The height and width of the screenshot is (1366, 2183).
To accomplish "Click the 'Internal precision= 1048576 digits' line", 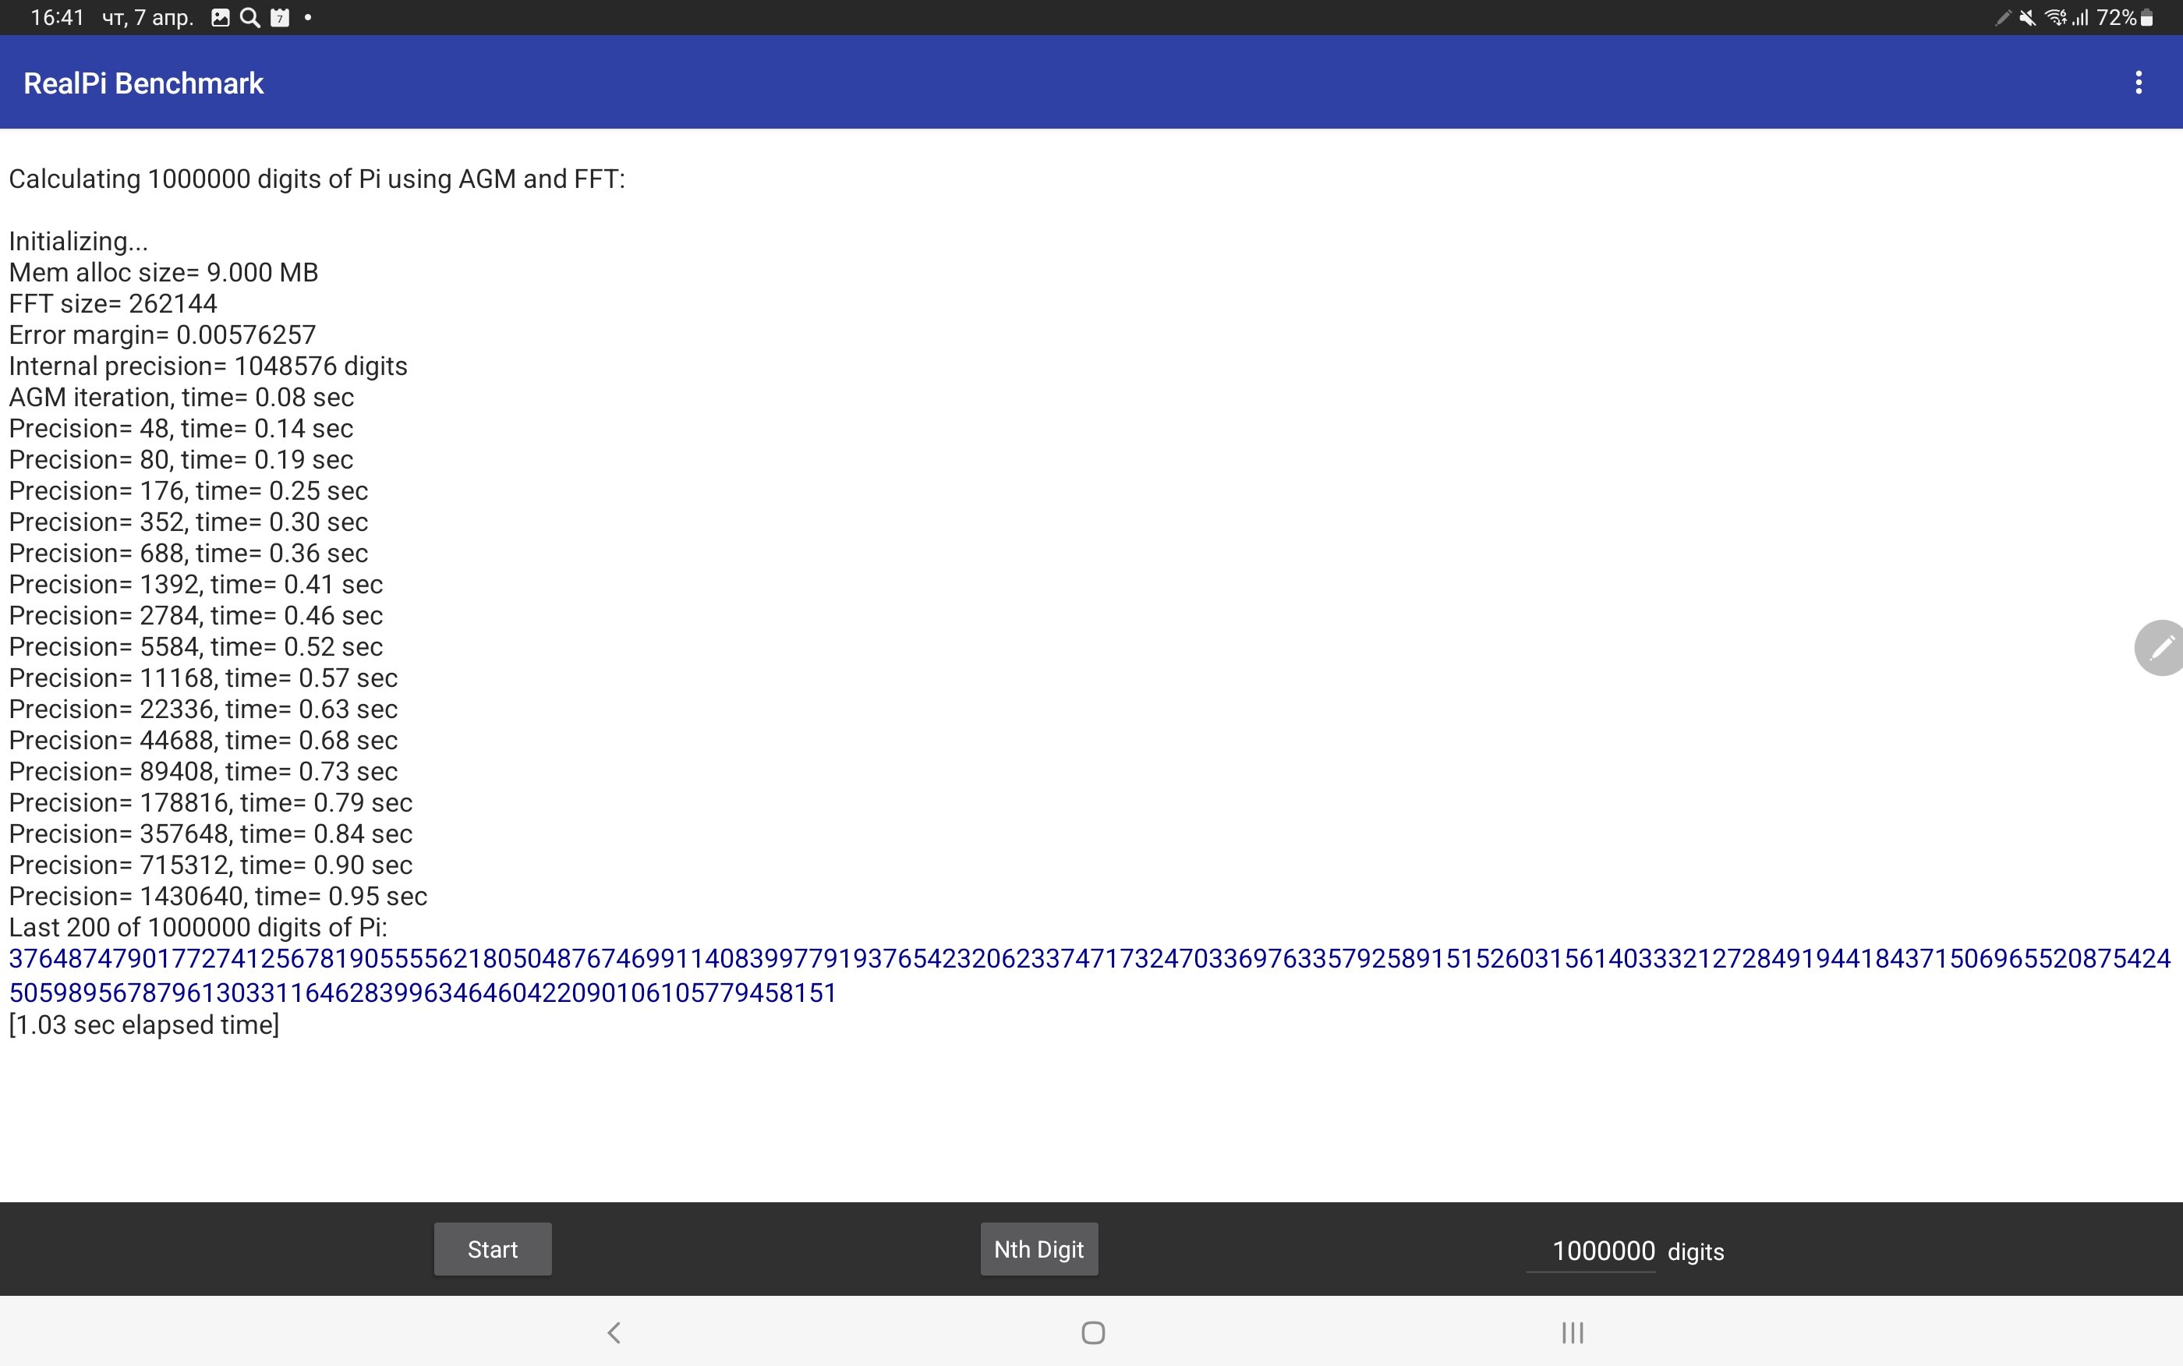I will click(x=207, y=366).
